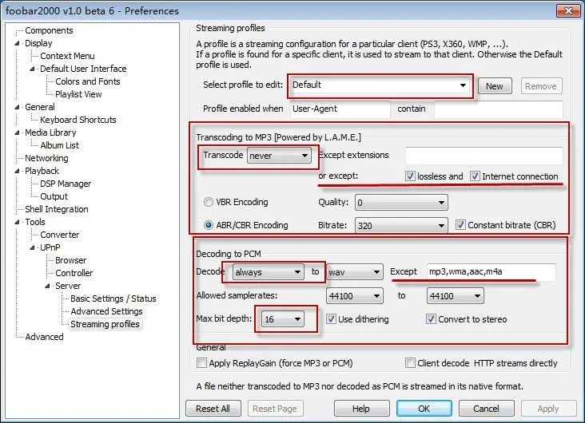Click the Help button
This screenshot has width=585, height=423.
click(361, 409)
